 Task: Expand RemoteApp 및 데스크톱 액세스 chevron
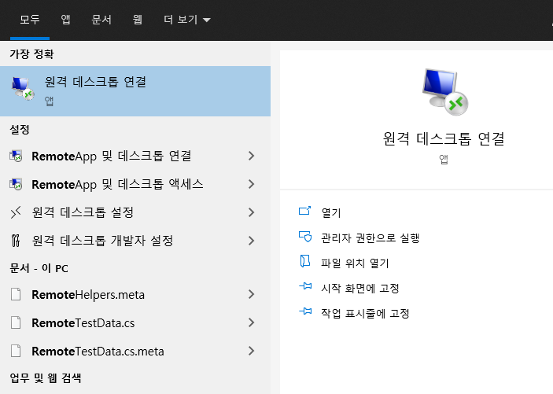pyautogui.click(x=251, y=184)
